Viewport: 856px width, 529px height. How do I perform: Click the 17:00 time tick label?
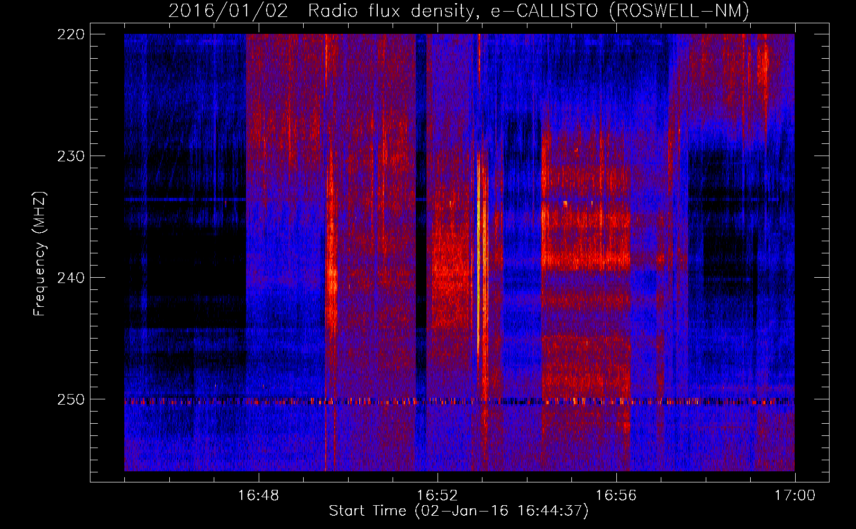795,496
